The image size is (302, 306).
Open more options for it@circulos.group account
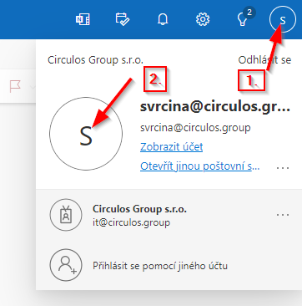coord(283,215)
